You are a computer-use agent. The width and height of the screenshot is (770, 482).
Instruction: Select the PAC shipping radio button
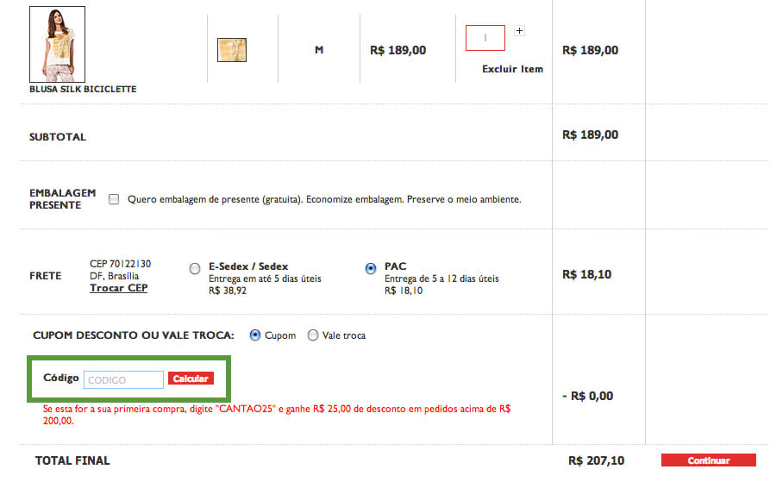click(371, 269)
